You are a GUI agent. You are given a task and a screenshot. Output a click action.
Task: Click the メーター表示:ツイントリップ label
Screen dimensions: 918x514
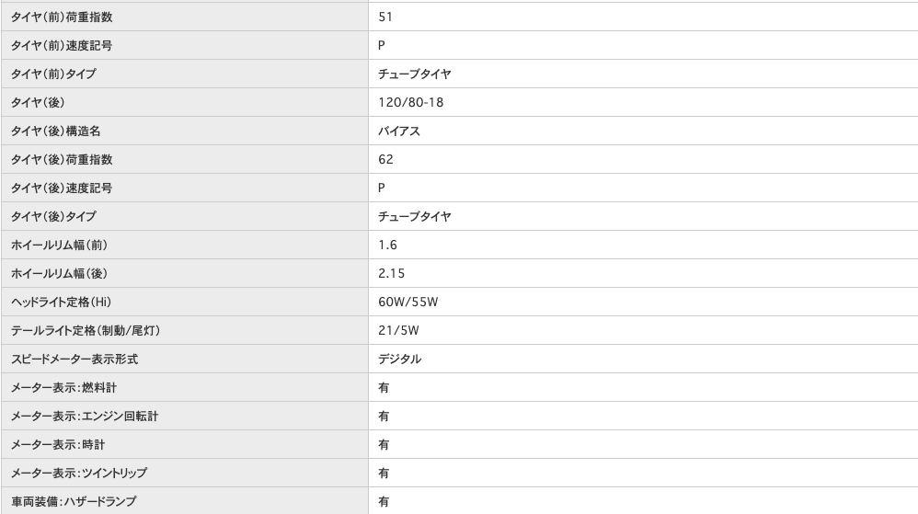[x=66, y=473]
